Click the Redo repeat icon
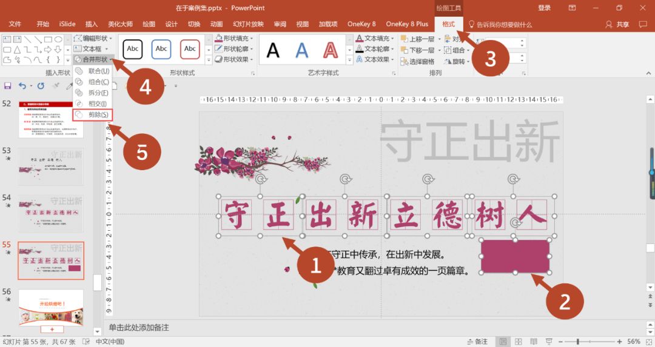 pos(41,85)
